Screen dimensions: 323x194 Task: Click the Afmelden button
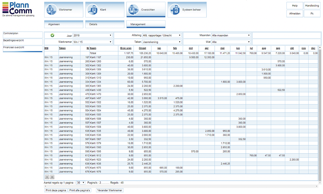[x=295, y=13]
